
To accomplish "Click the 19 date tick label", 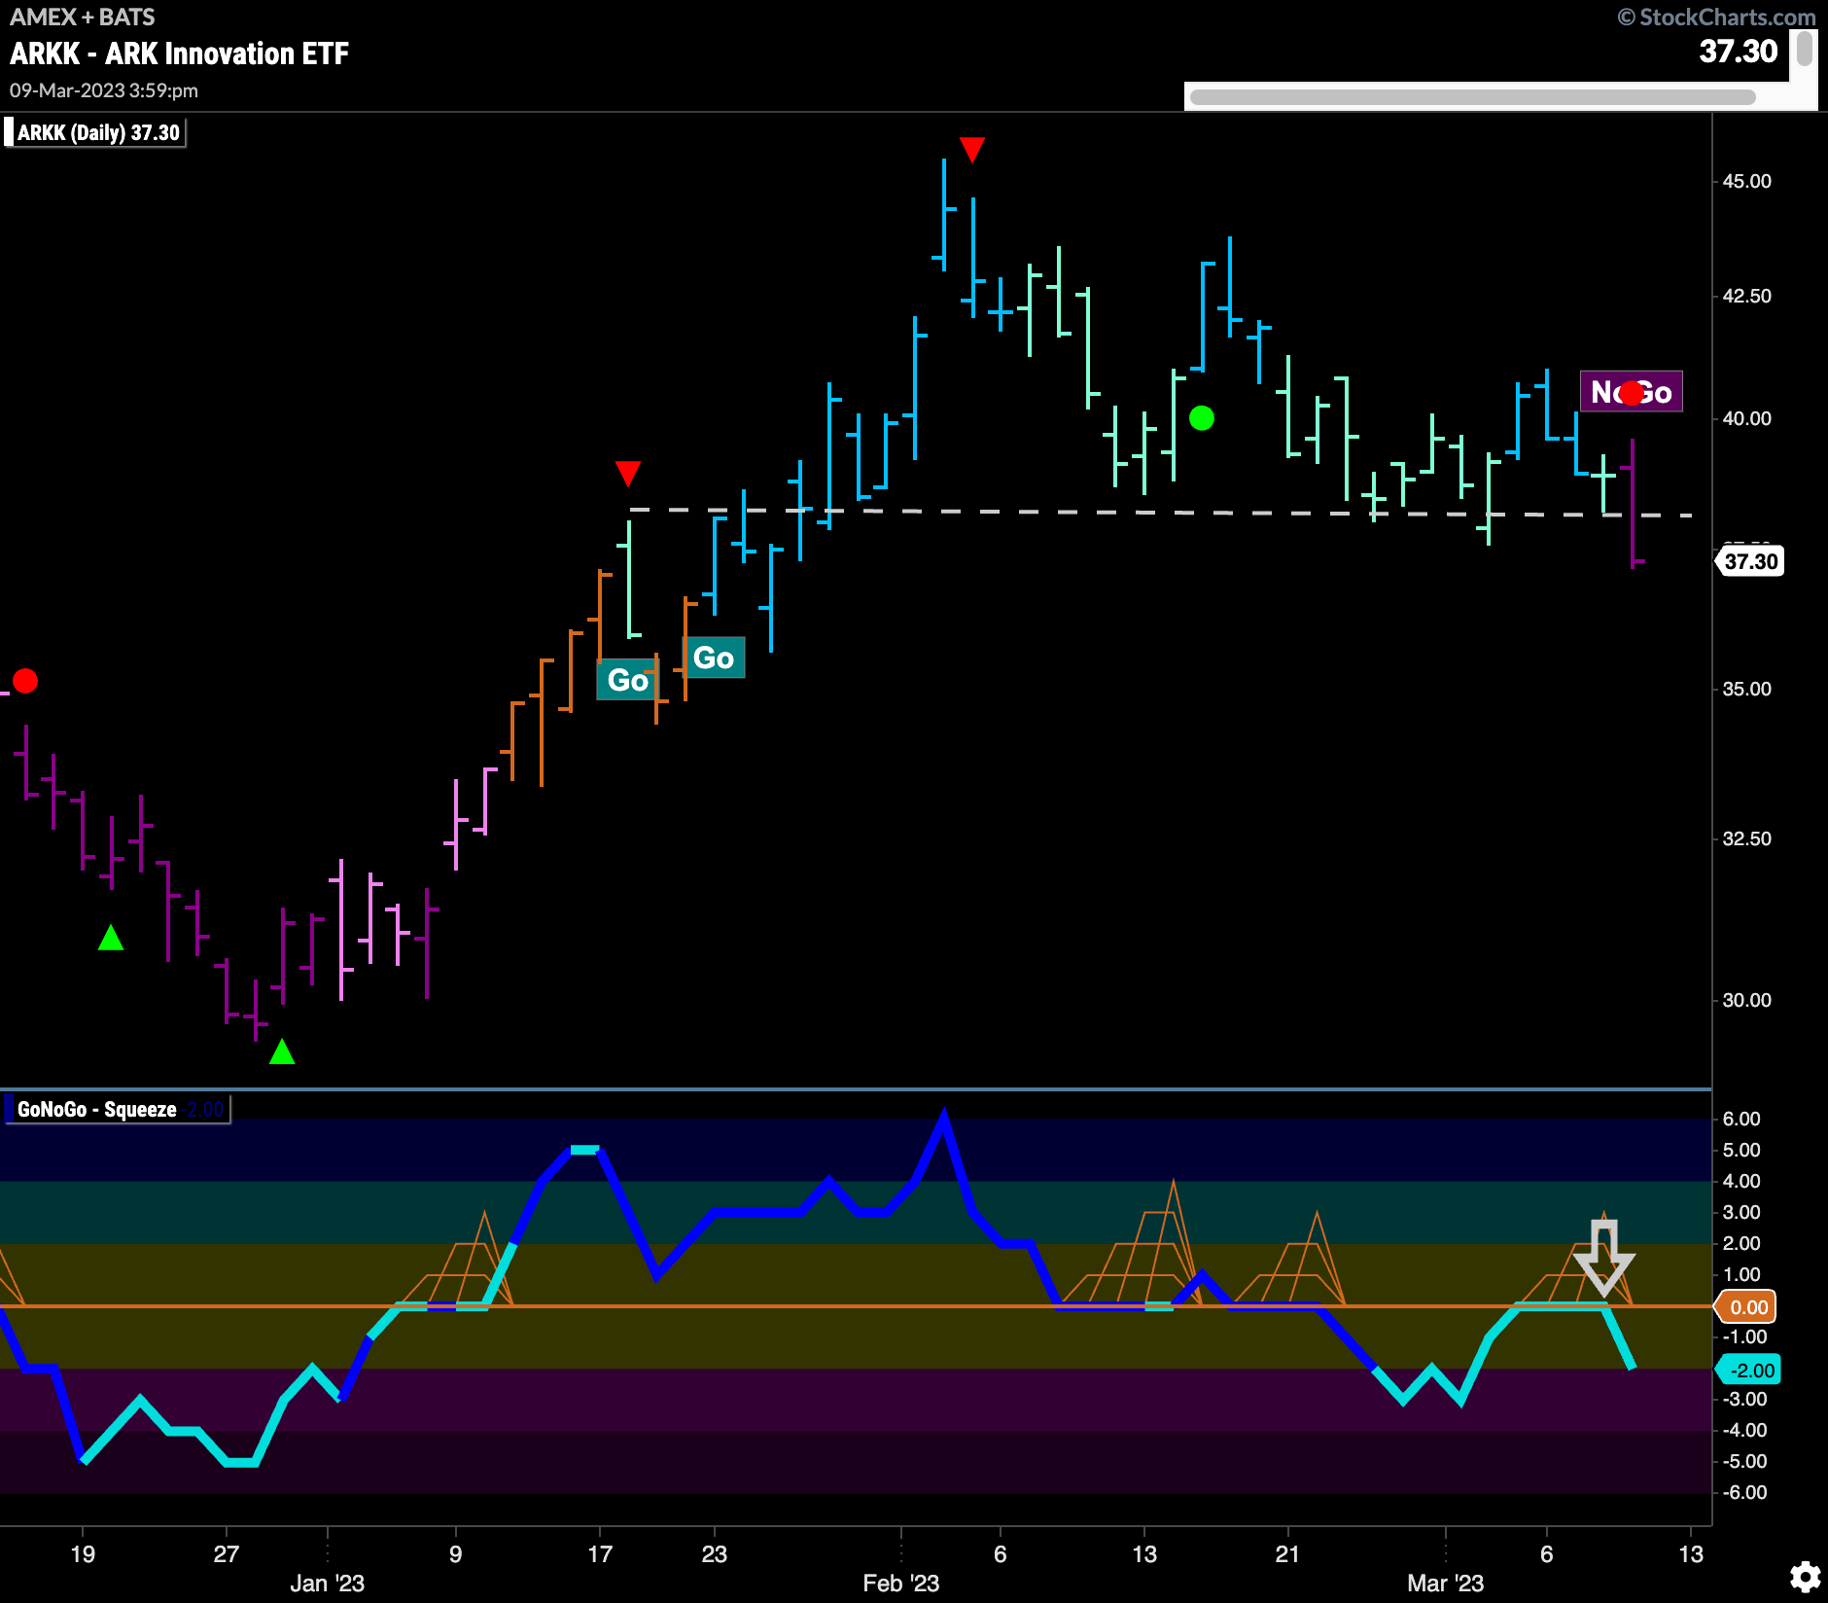I will point(83,1553).
